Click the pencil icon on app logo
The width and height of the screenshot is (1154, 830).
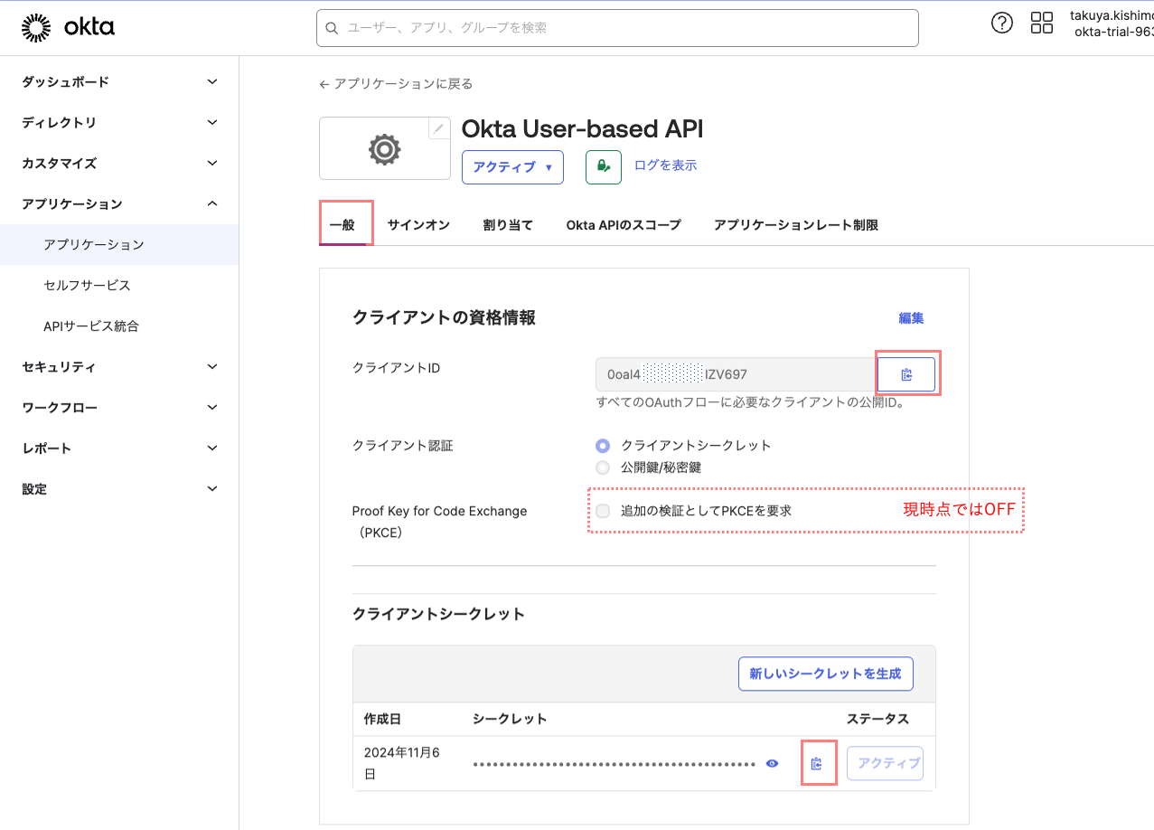(438, 128)
